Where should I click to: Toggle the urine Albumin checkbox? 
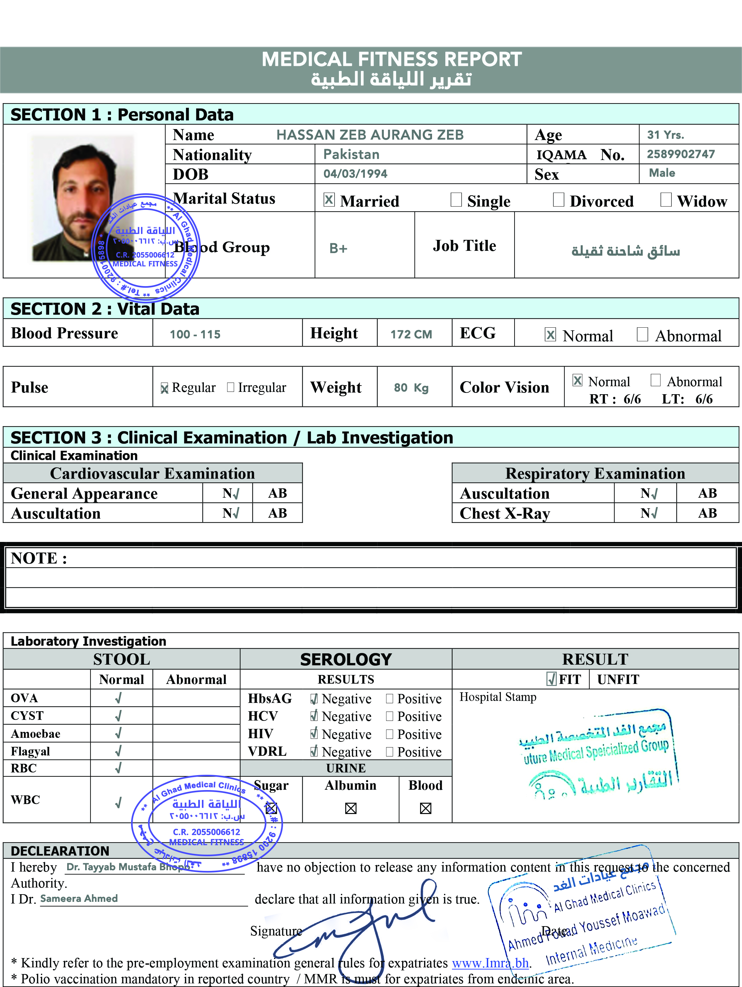coord(351,808)
